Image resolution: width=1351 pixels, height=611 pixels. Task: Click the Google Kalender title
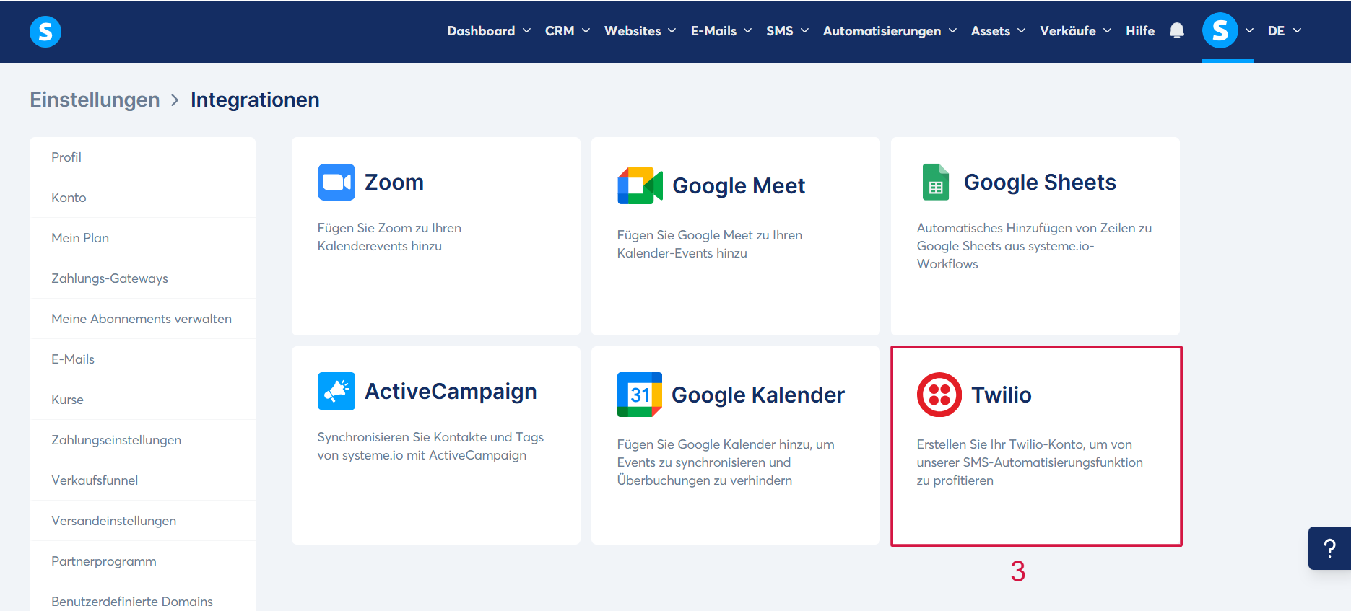pyautogui.click(x=758, y=395)
